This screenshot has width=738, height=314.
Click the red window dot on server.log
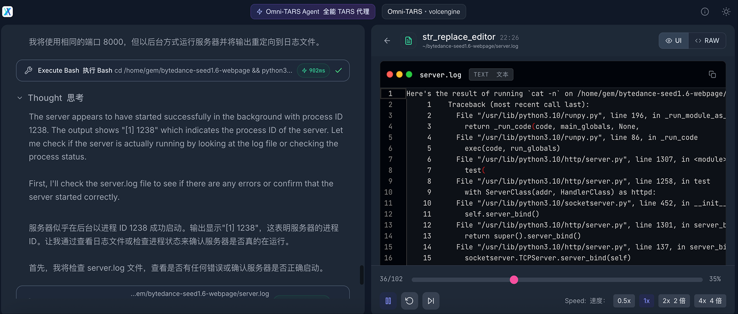[x=390, y=74]
